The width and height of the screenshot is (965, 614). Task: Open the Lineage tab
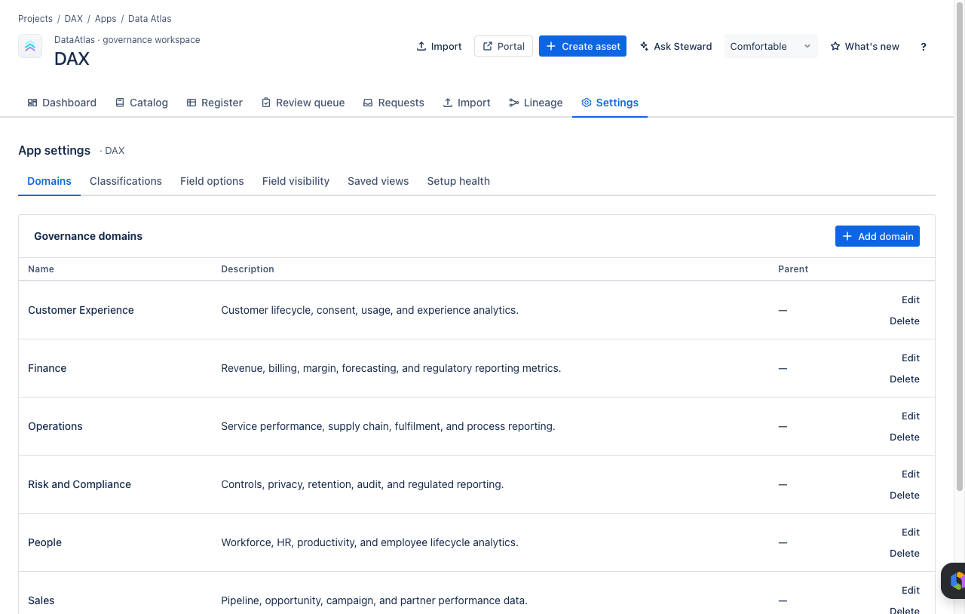click(536, 103)
